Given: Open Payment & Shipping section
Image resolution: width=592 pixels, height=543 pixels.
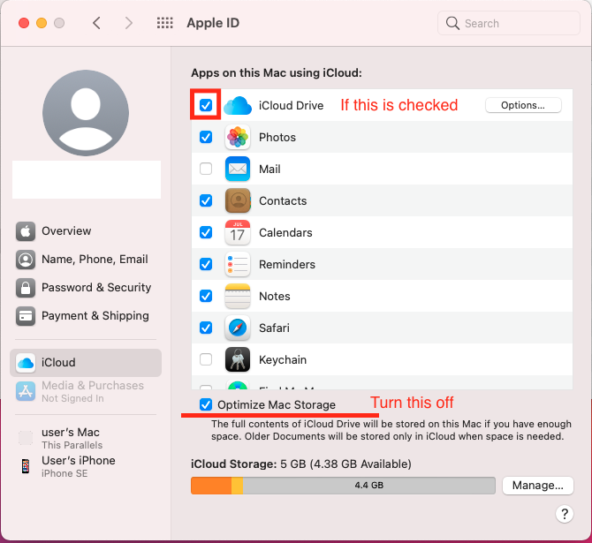Looking at the screenshot, I should tap(86, 316).
